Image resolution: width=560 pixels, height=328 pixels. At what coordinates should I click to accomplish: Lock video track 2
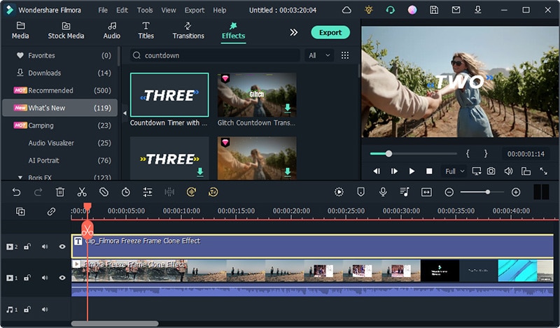coord(27,247)
